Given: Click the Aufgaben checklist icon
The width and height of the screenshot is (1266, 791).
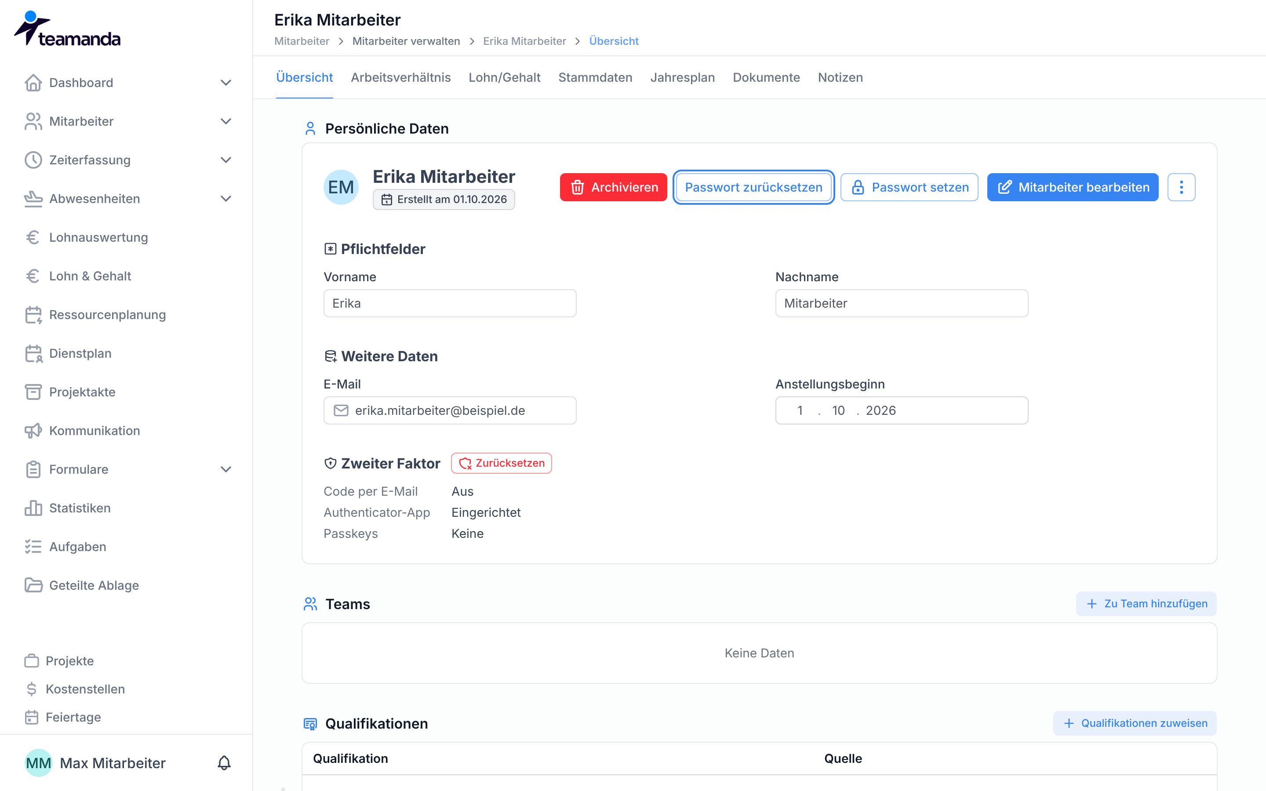Looking at the screenshot, I should (33, 547).
